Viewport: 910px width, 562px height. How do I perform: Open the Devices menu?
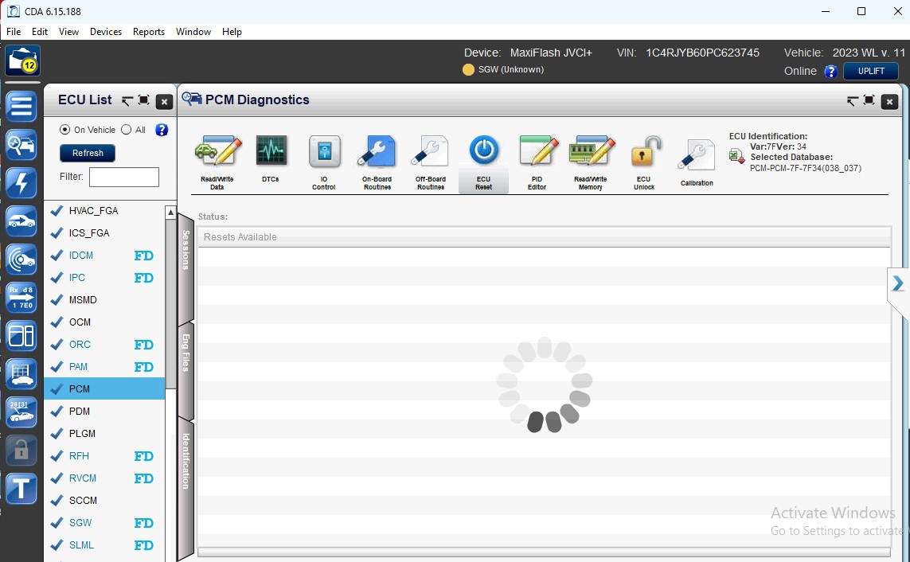(x=106, y=32)
